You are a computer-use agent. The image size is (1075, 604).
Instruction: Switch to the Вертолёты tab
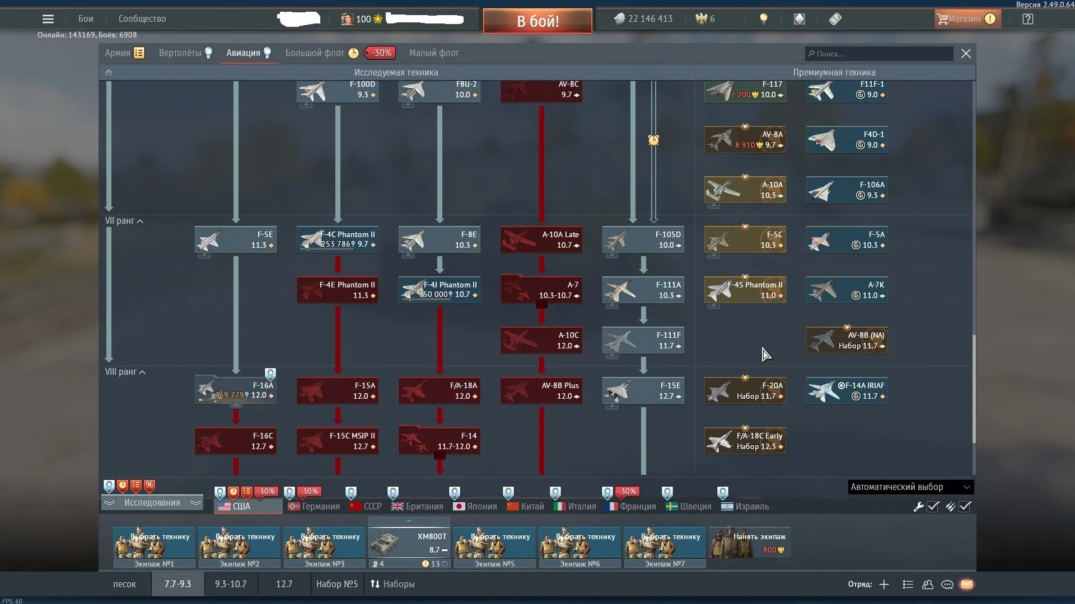point(180,53)
